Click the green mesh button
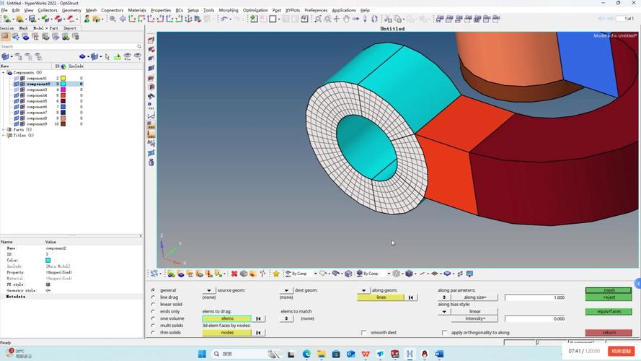 pos(609,290)
